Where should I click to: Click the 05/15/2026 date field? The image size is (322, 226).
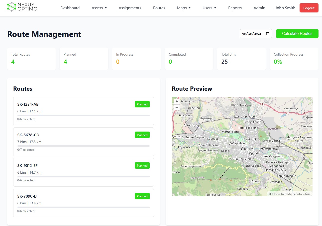(256, 34)
